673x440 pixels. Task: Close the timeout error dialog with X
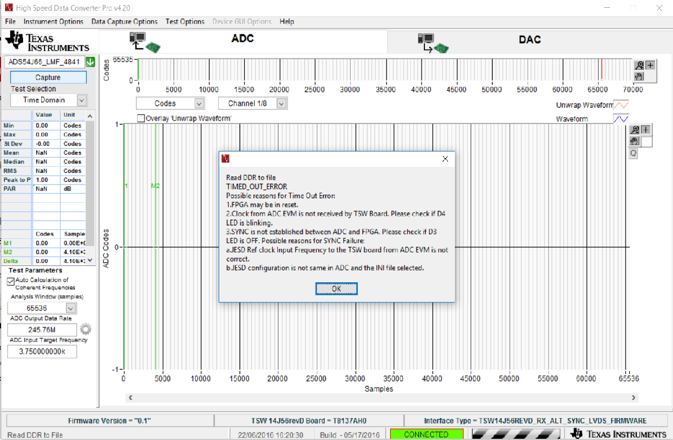[445, 159]
